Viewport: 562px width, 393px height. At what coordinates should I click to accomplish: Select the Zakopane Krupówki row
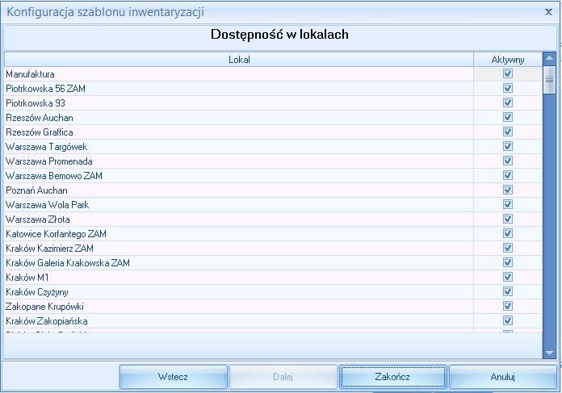(273, 306)
